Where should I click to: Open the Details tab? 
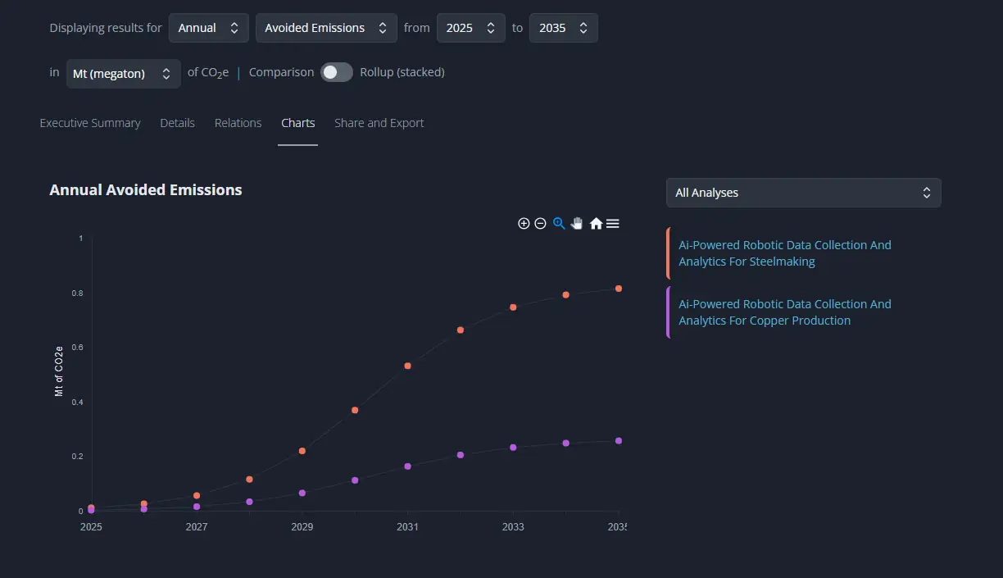(177, 123)
